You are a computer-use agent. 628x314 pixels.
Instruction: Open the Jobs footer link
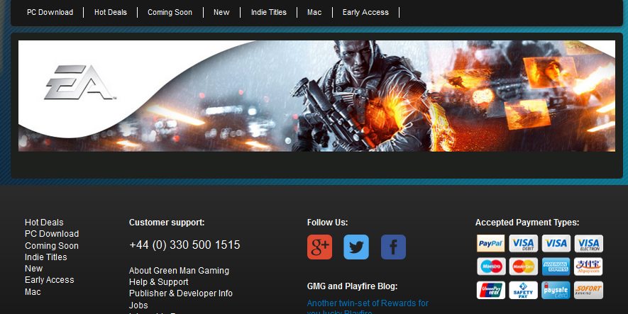[x=138, y=305]
